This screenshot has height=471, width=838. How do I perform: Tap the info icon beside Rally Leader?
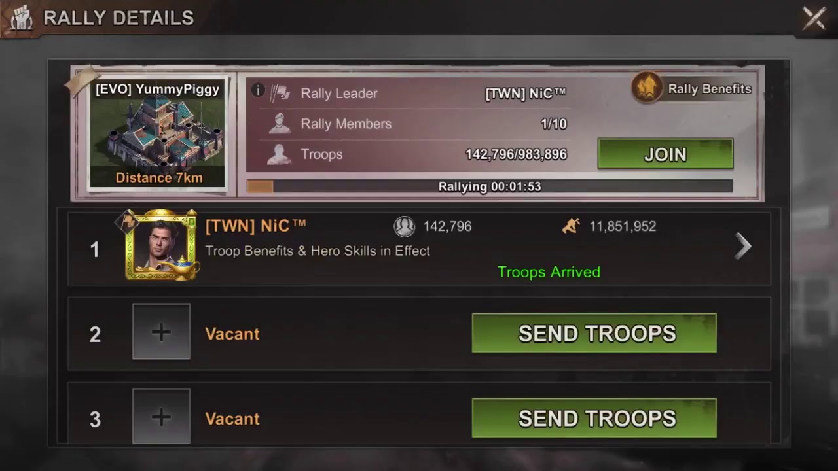point(258,90)
